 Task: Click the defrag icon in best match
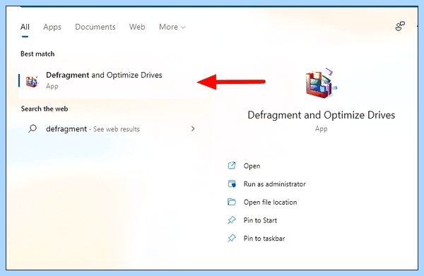32,81
